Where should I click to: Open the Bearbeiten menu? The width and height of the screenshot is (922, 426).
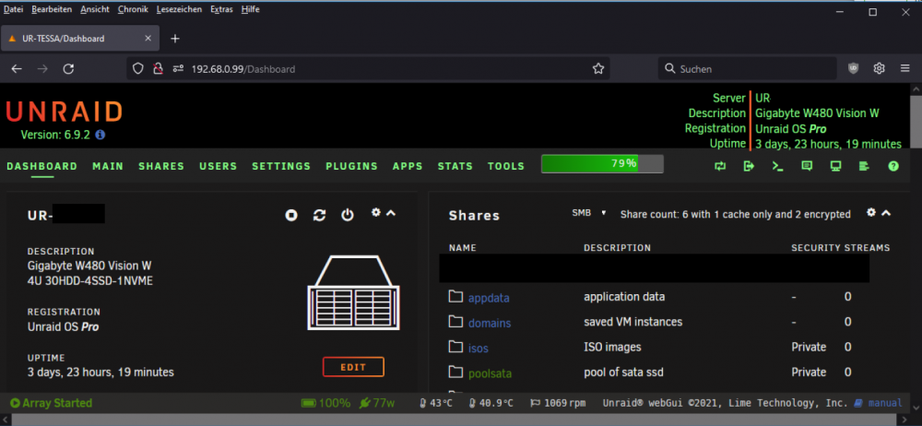(x=52, y=9)
